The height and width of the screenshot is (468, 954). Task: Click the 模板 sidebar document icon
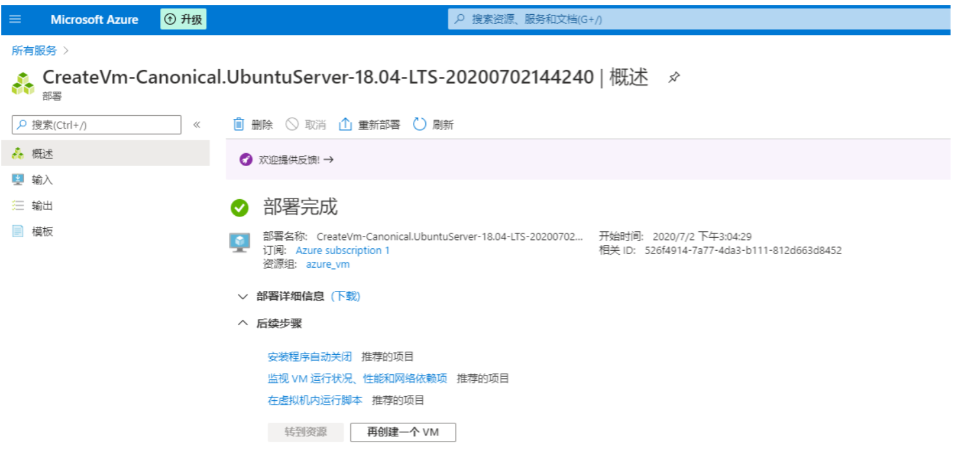pos(18,231)
